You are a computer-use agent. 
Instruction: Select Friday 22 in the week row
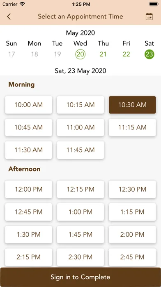tap(126, 54)
